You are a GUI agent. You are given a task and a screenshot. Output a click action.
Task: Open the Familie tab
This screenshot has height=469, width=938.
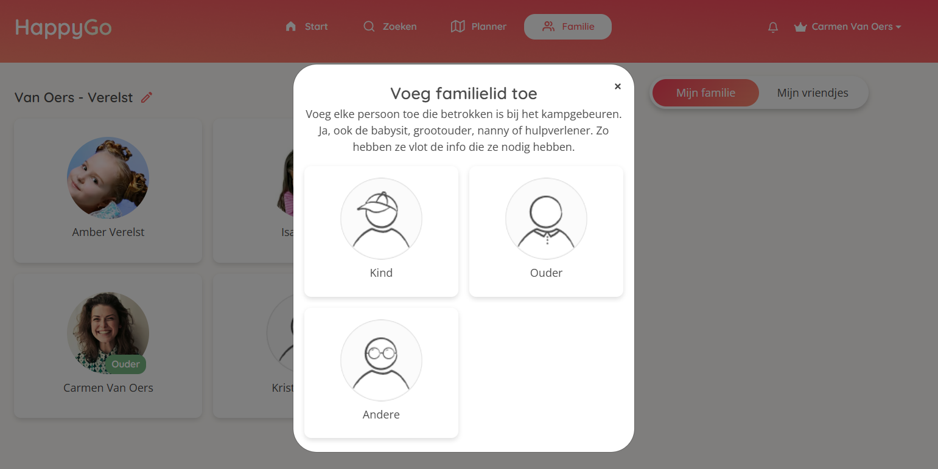[x=568, y=27]
